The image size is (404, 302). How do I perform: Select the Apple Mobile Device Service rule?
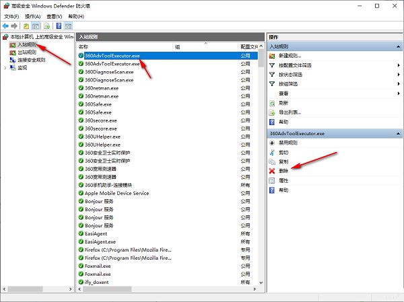click(x=116, y=193)
